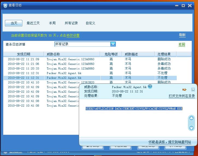Viewport: 198px width, 156px height.
Task: Click 怀疑是误报，提交到瑞星网站 link
Action: (170, 142)
